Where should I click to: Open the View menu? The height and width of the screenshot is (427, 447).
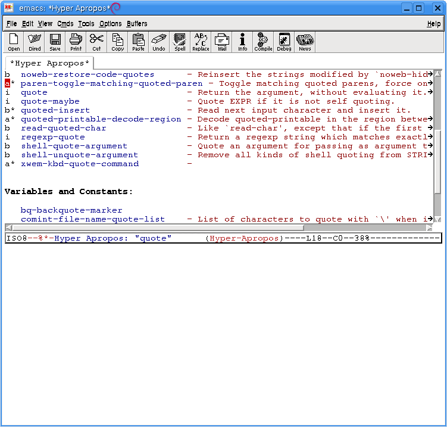[x=45, y=24]
